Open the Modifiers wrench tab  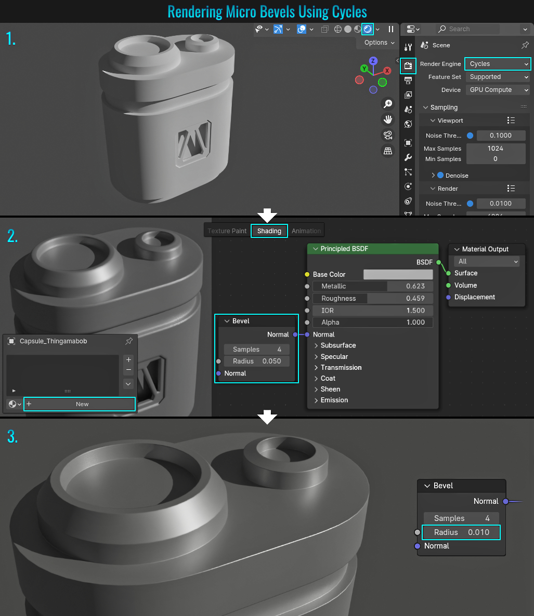pos(408,157)
